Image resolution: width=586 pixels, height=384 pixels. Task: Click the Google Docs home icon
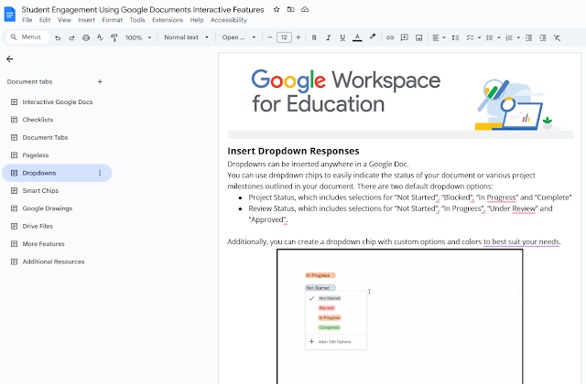(x=10, y=15)
